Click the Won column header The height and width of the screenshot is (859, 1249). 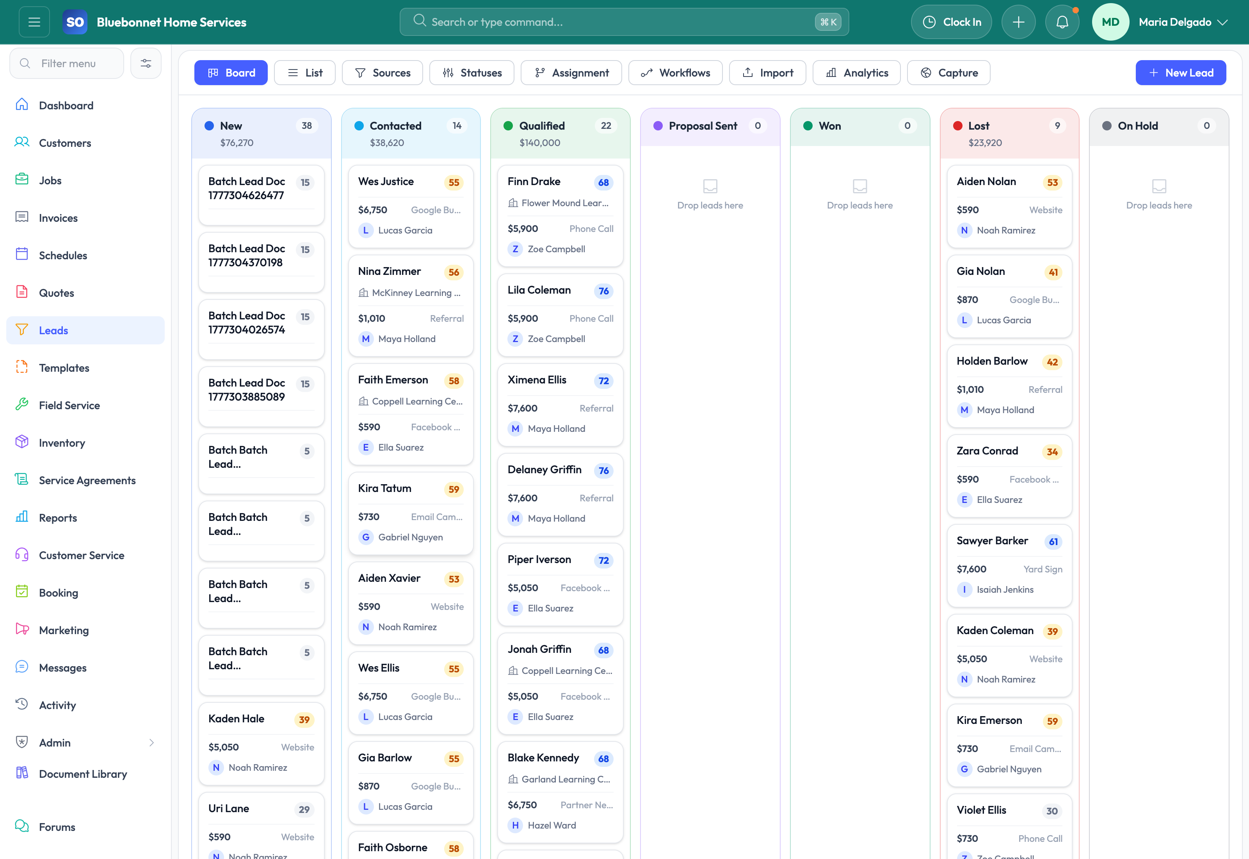point(859,127)
